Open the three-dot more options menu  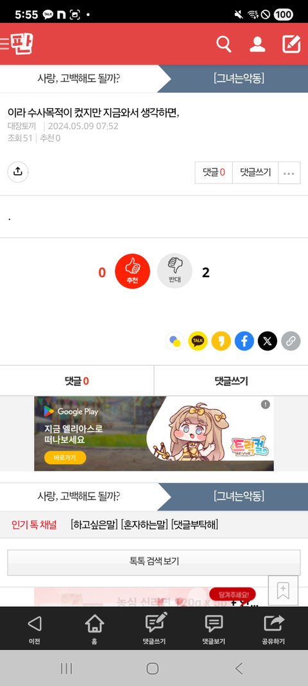click(289, 173)
